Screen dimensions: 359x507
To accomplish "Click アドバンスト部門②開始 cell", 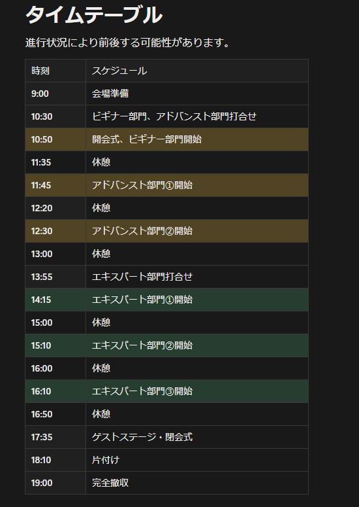I will [x=197, y=231].
